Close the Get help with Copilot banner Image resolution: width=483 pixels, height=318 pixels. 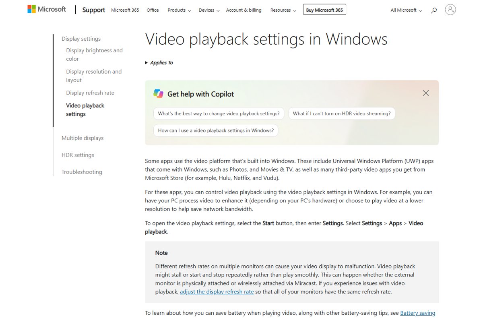[x=425, y=93]
